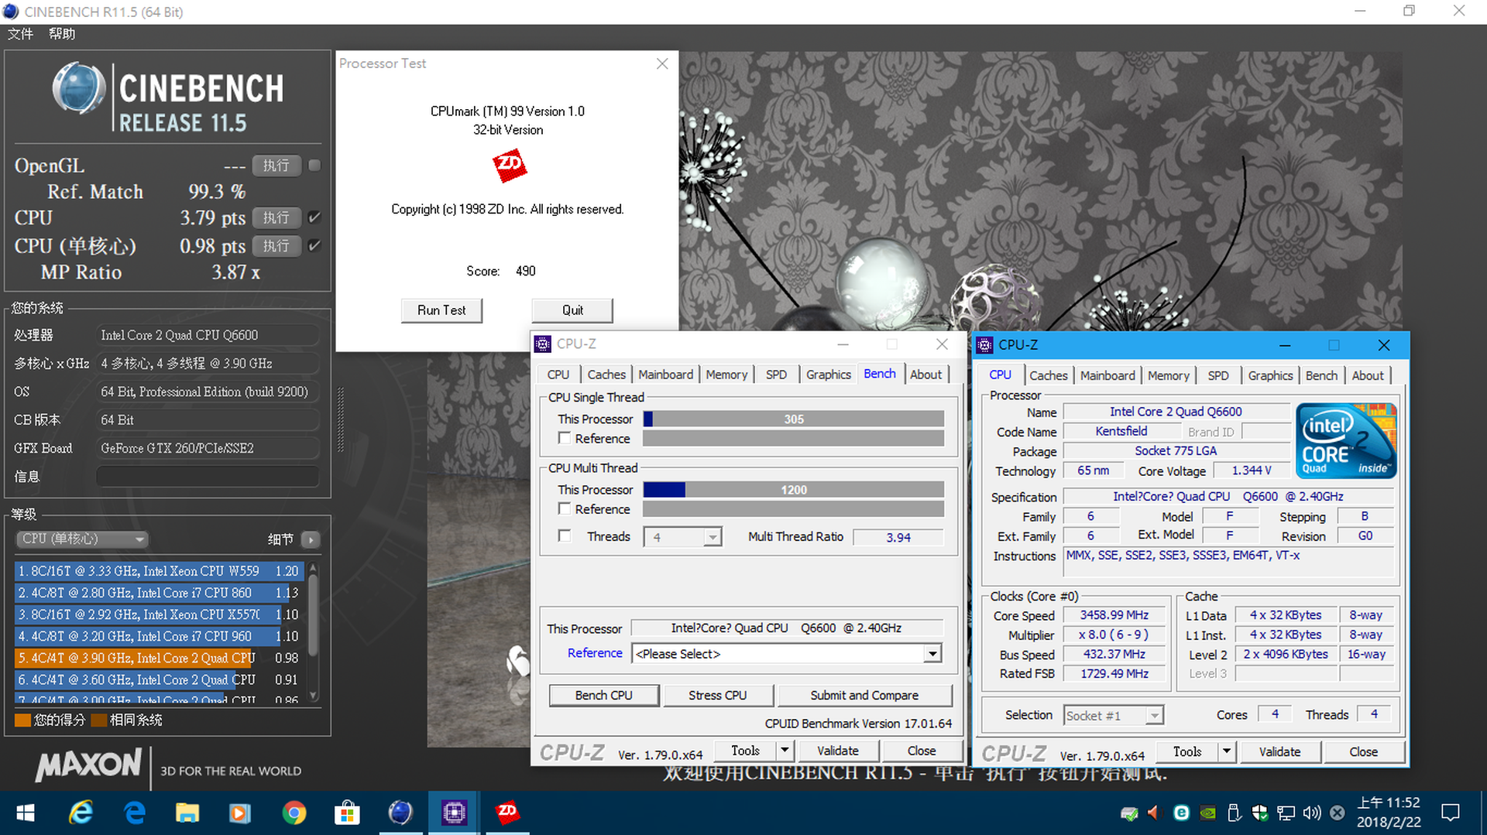This screenshot has width=1487, height=835.
Task: Open the network status tray icon
Action: point(1286,813)
